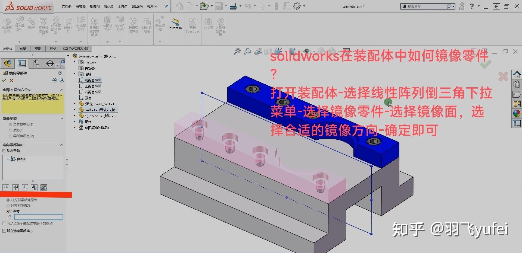Click the 搜索命令 search box
Image resolution: width=522 pixels, height=253 pixels.
(x=428, y=6)
